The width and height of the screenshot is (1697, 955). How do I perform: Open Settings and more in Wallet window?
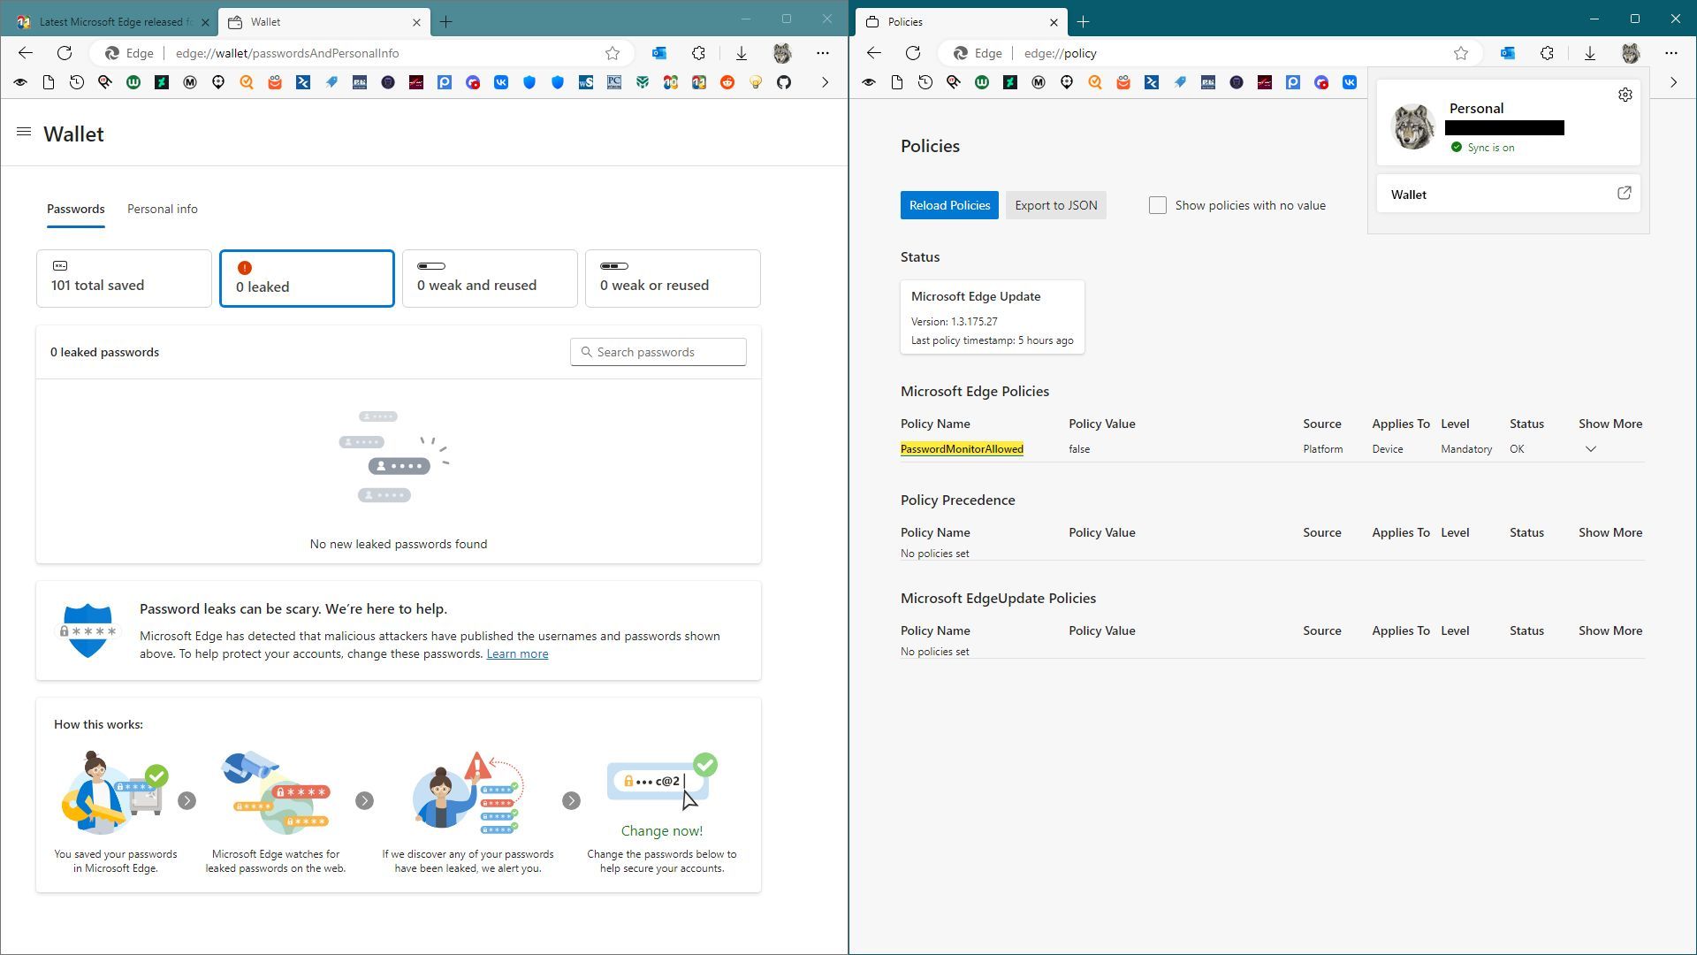(823, 53)
